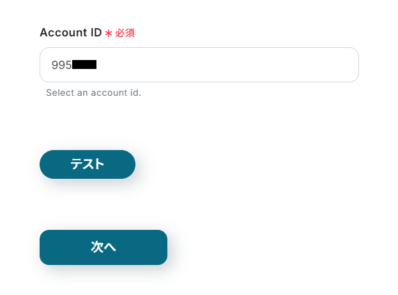This screenshot has width=398, height=295.
Task: Click the word 'Select' in helper text
Action: [x=58, y=93]
